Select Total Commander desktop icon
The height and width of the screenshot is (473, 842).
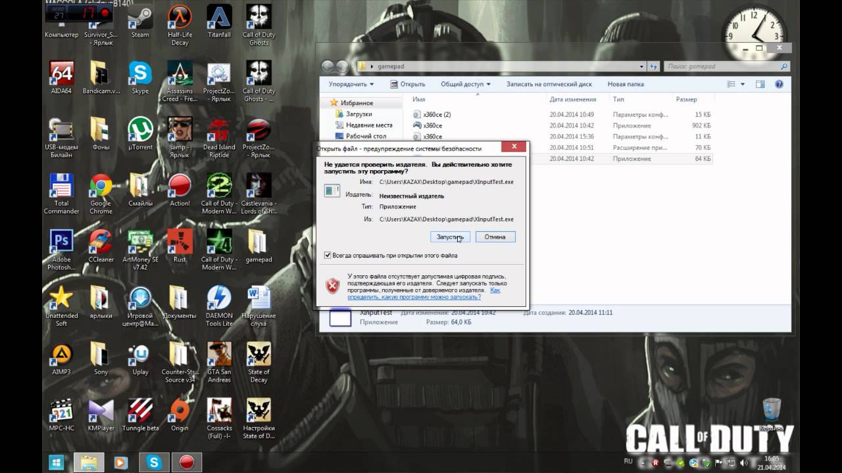61,194
